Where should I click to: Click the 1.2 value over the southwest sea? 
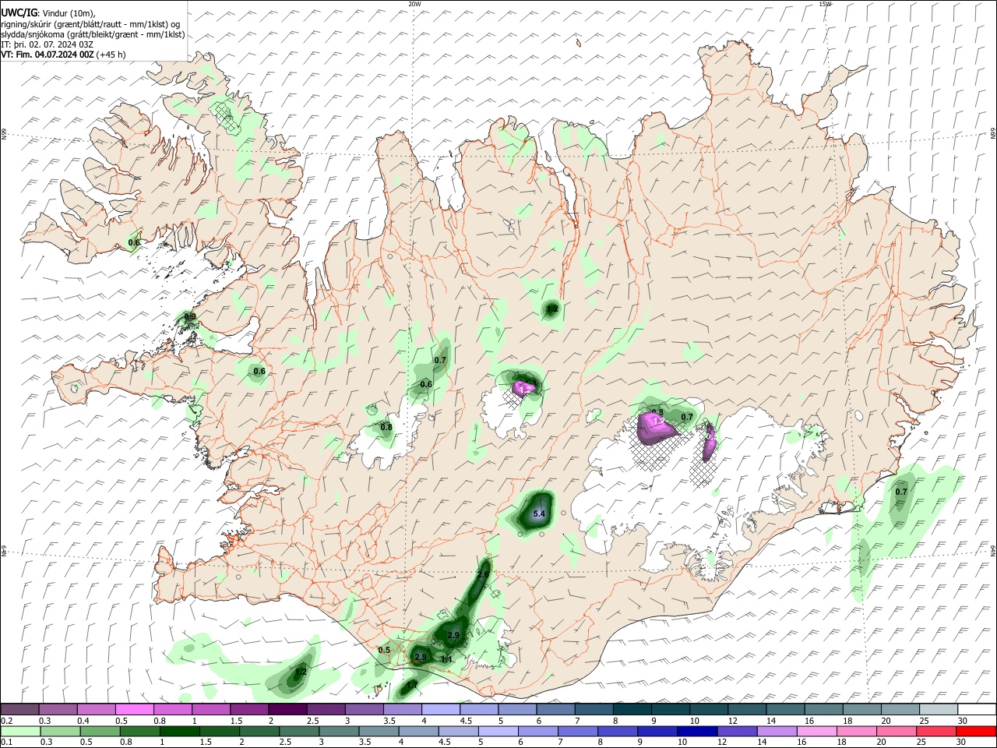click(301, 671)
